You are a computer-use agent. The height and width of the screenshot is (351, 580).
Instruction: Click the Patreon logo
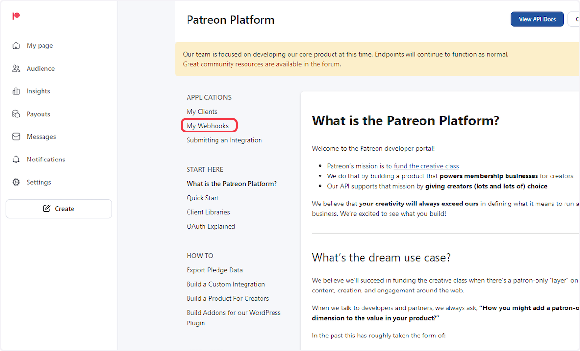point(16,16)
